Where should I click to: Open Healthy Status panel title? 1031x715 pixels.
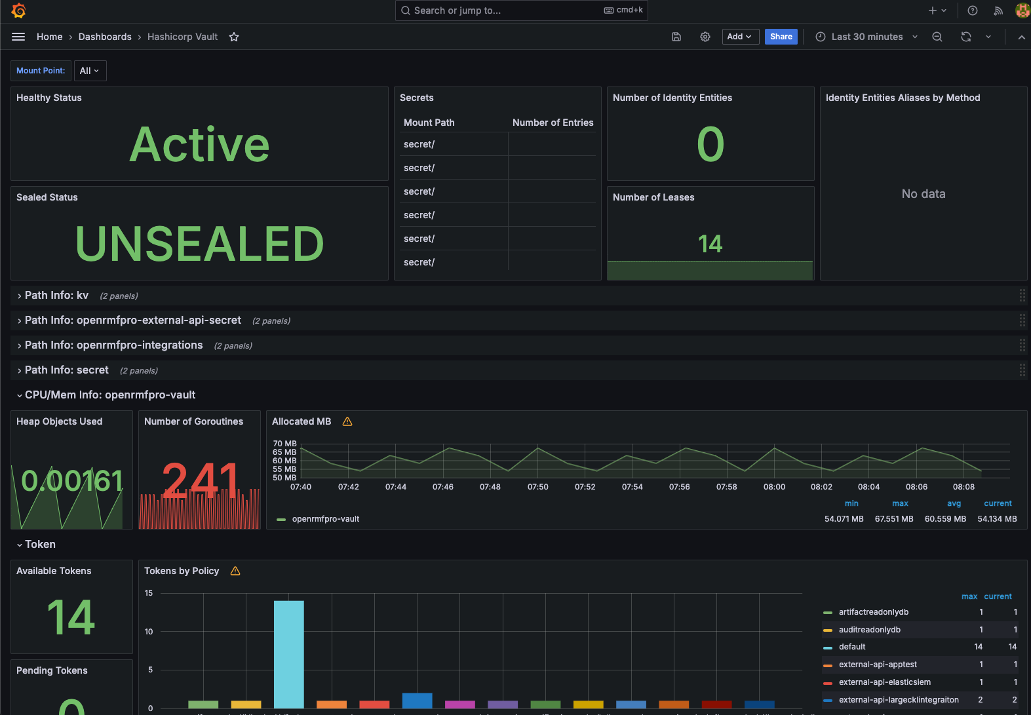(49, 98)
